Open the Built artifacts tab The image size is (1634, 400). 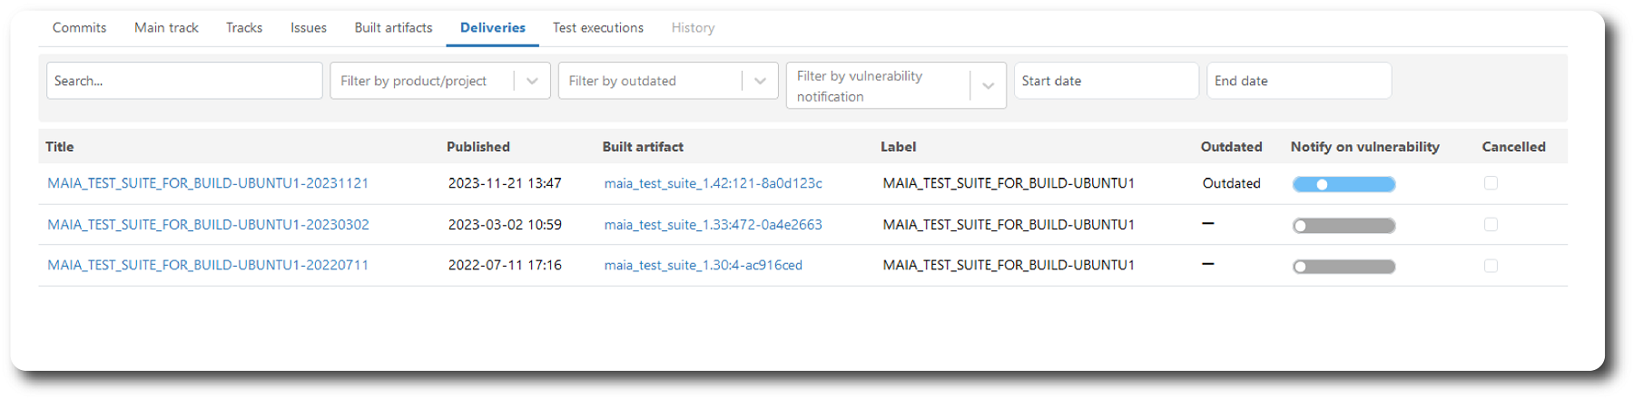[x=393, y=28]
